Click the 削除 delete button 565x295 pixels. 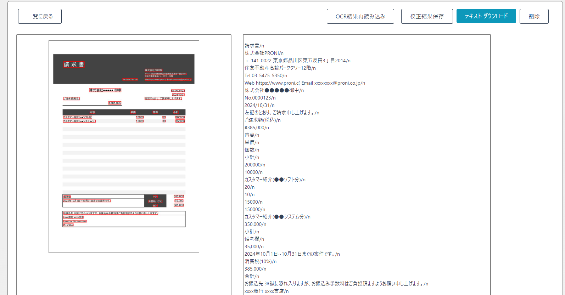click(534, 16)
